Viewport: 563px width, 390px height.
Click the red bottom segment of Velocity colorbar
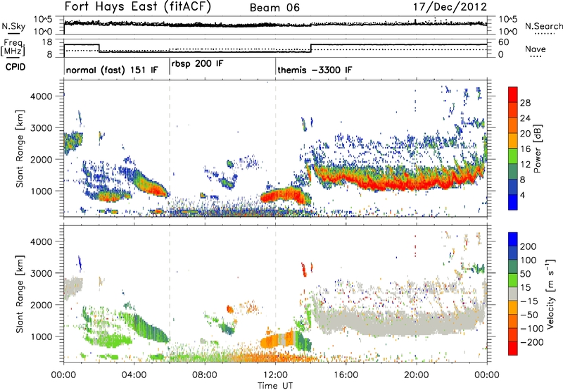[x=513, y=348]
